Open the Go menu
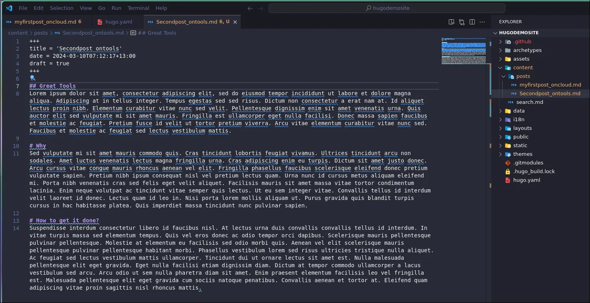 pos(102,8)
